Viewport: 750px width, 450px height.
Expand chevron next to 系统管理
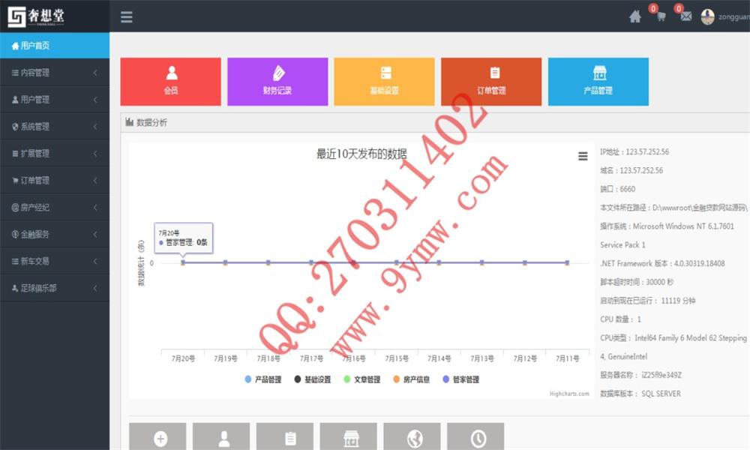[95, 126]
